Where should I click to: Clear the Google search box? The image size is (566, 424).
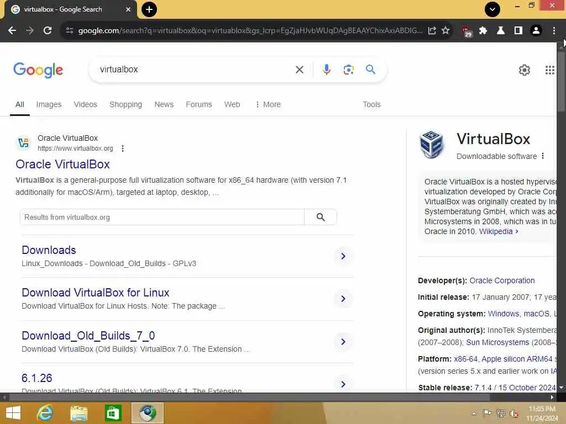click(x=300, y=70)
